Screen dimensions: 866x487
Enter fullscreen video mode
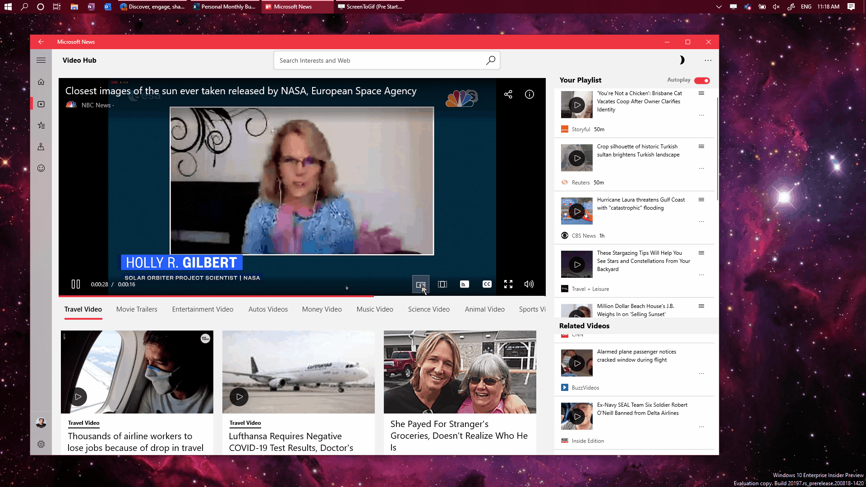tap(508, 284)
